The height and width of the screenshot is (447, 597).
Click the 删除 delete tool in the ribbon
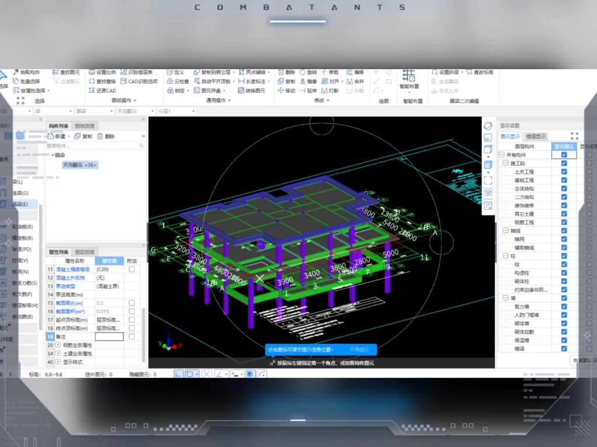tap(287, 72)
